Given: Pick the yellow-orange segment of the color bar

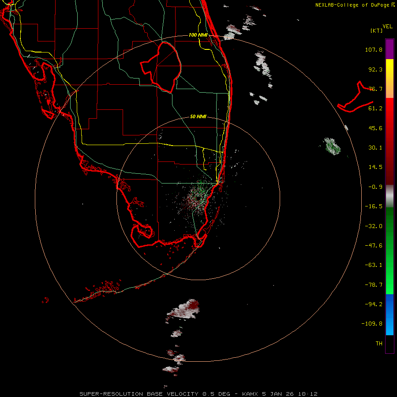Looking at the screenshot, I should point(390,79).
